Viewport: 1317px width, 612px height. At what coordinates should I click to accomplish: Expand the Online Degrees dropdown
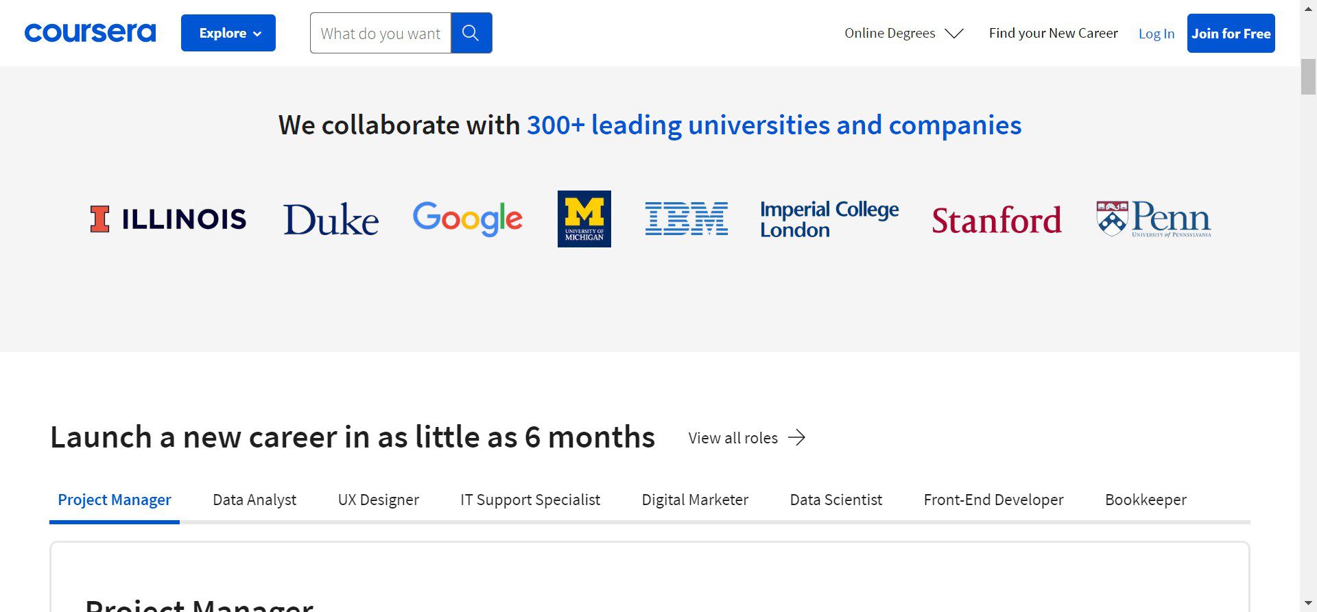[903, 33]
